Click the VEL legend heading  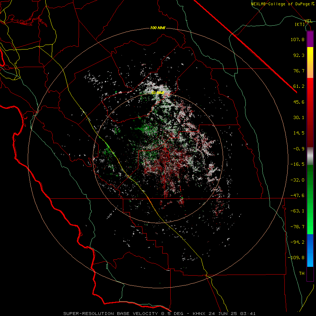tap(308, 21)
